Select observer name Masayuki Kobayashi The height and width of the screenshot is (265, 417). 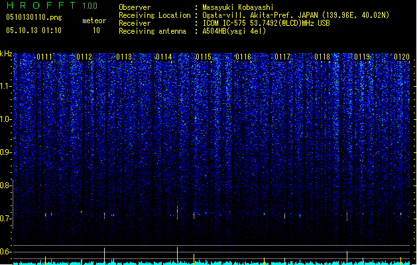[x=238, y=7]
